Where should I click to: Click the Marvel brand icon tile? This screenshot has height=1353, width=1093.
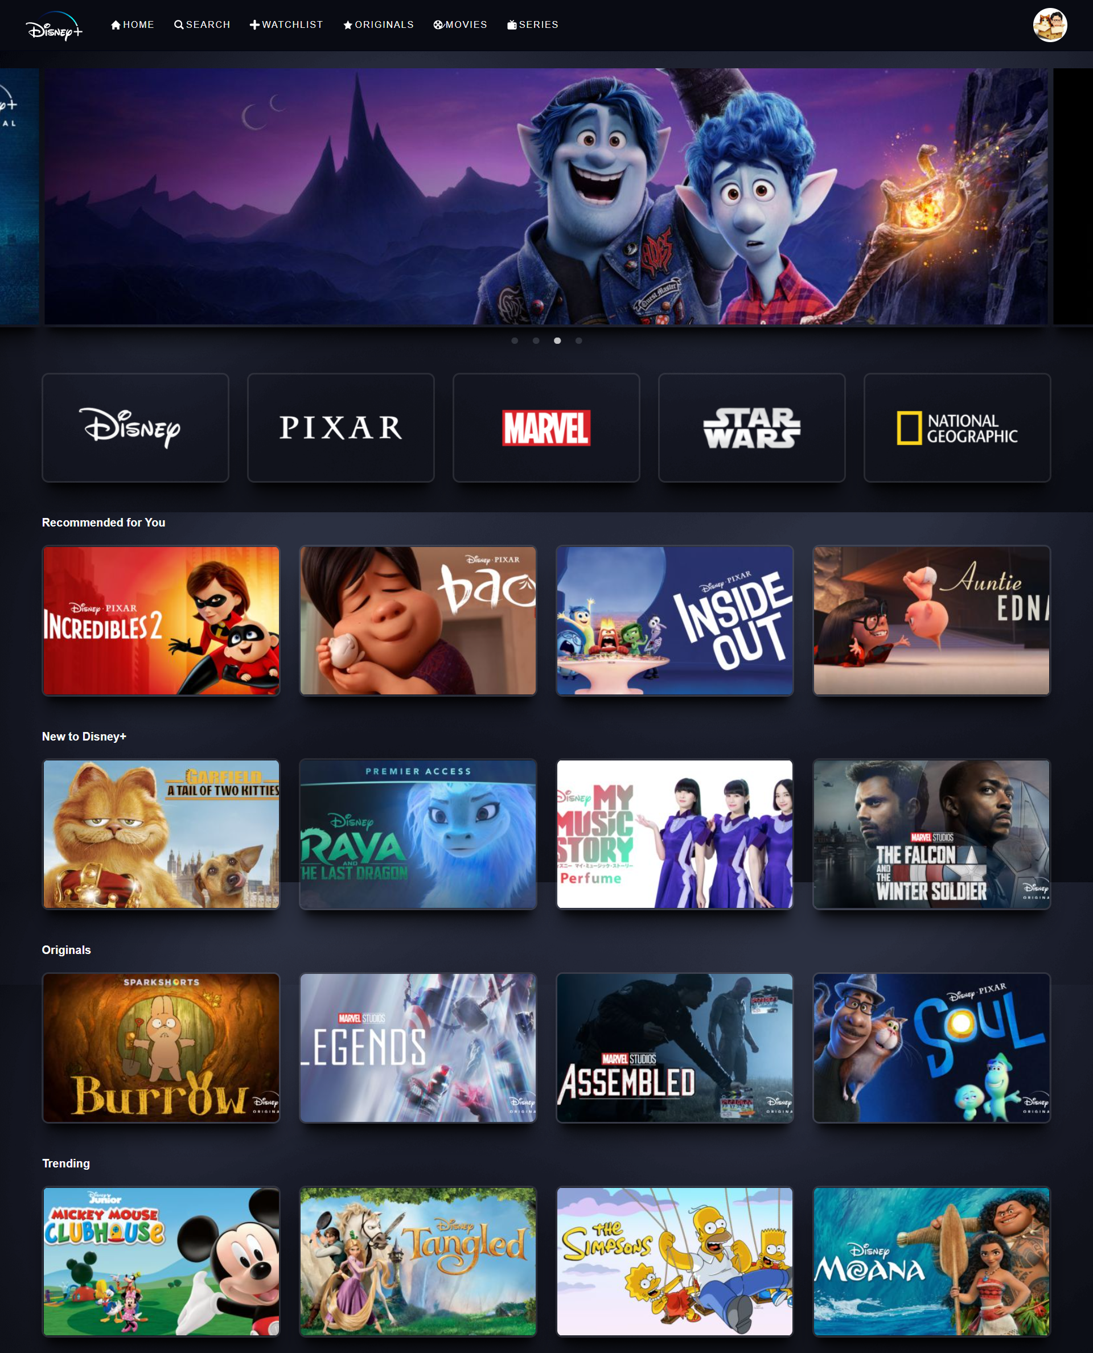(x=545, y=427)
